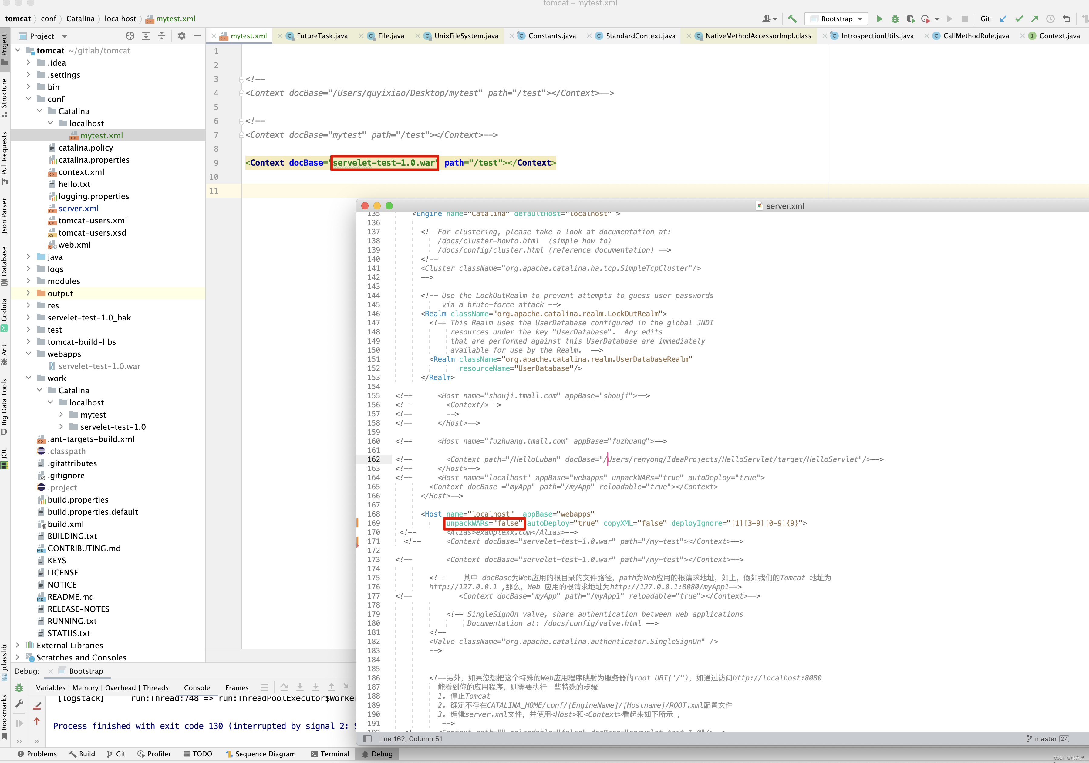Screen dimensions: 1089x763
Task: Open Git history clock icon
Action: pyautogui.click(x=1050, y=19)
